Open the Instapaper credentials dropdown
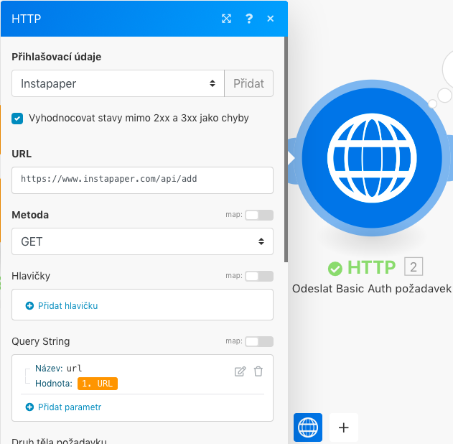The image size is (453, 444). point(118,83)
